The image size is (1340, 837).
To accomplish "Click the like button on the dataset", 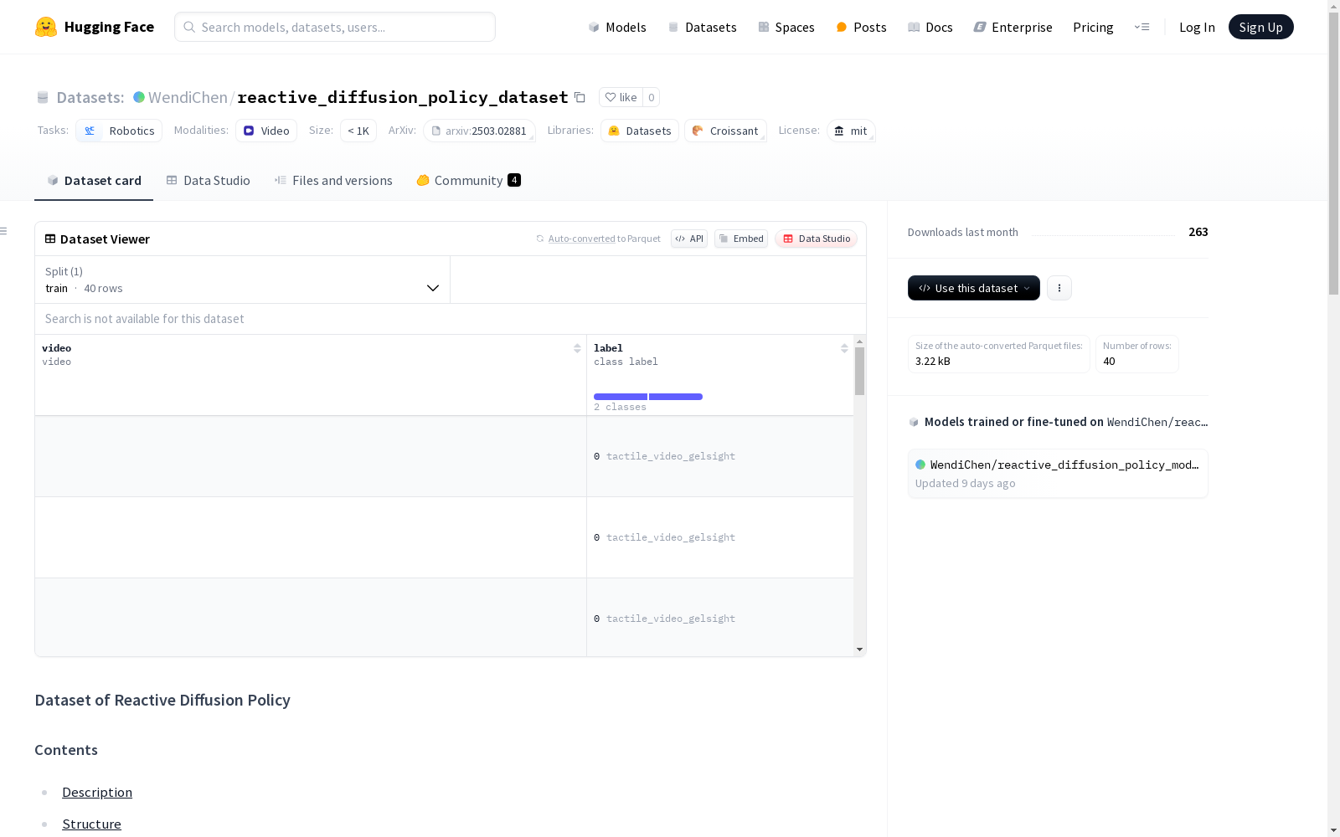I will [621, 97].
